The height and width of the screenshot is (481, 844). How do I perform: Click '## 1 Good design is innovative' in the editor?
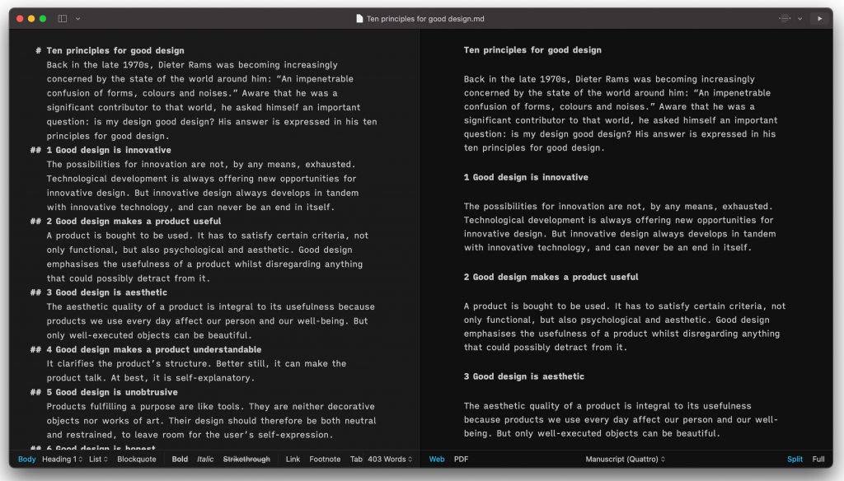pyautogui.click(x=101, y=150)
